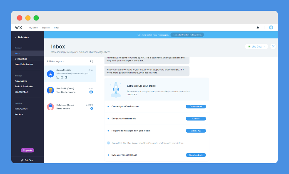
Task: Click the chat icon under Ascend by Wix
Action: 58,78
